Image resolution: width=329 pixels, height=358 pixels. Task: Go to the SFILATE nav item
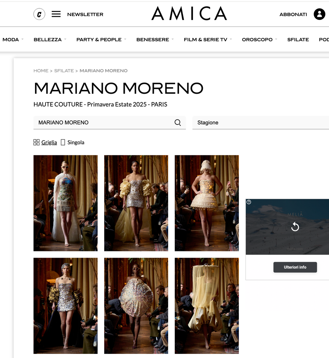pyautogui.click(x=298, y=40)
